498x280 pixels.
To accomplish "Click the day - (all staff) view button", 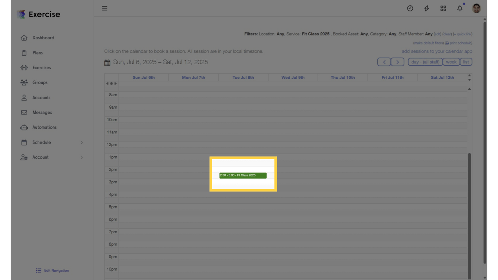I will click(x=425, y=62).
